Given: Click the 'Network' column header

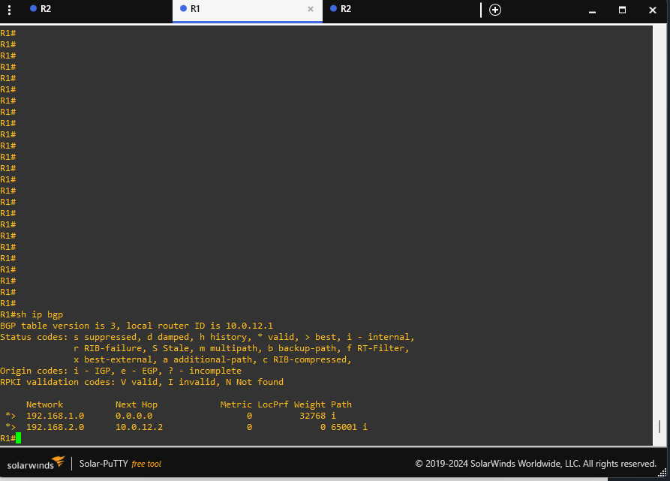Looking at the screenshot, I should (44, 404).
